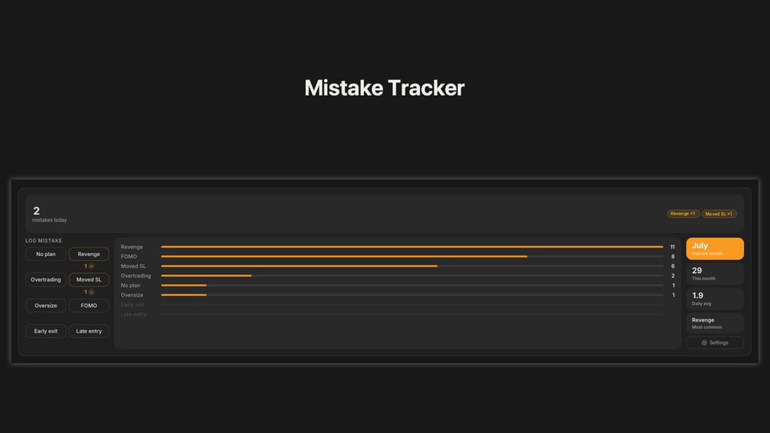
Task: Open the July current month card
Action: [715, 249]
